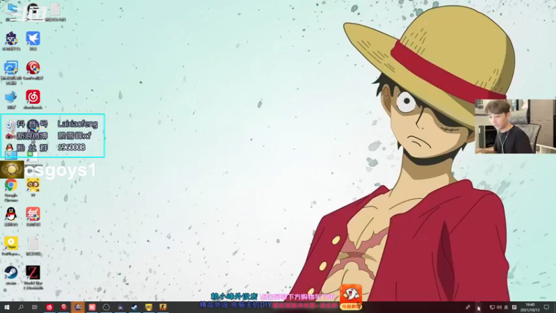Select the webcam overlay thumbnail

coord(515,127)
